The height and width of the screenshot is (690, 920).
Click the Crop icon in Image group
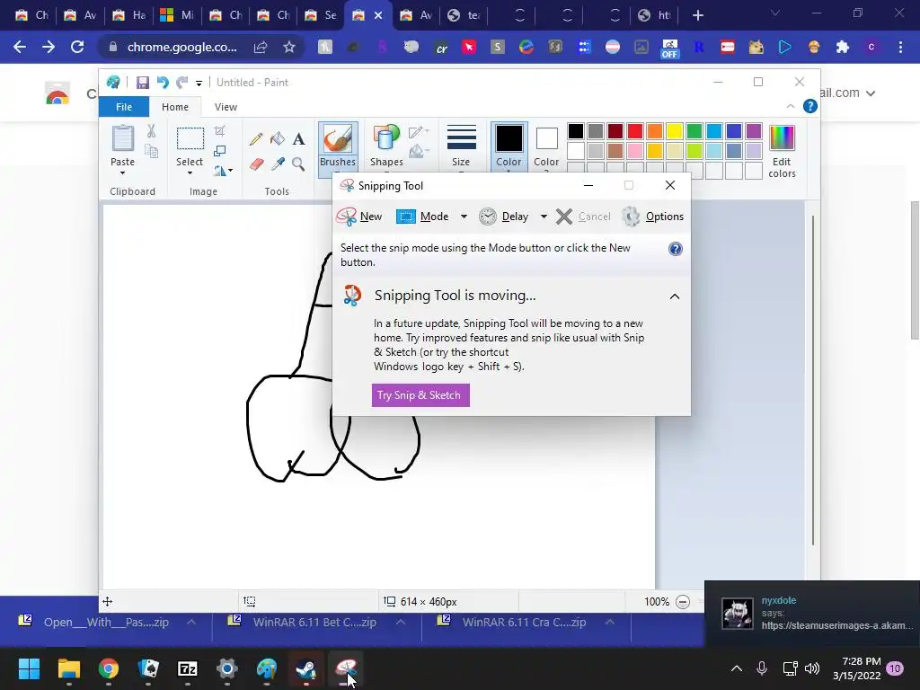(219, 131)
